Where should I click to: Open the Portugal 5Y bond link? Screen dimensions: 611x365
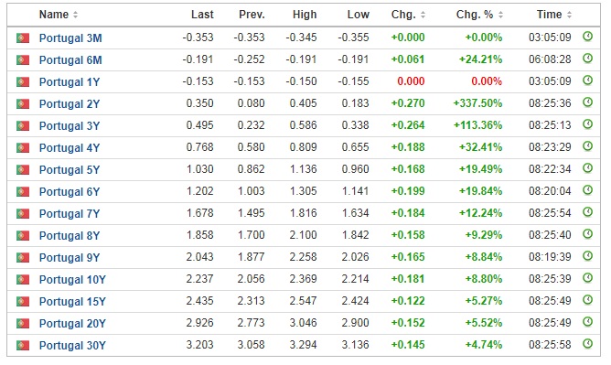pos(70,170)
